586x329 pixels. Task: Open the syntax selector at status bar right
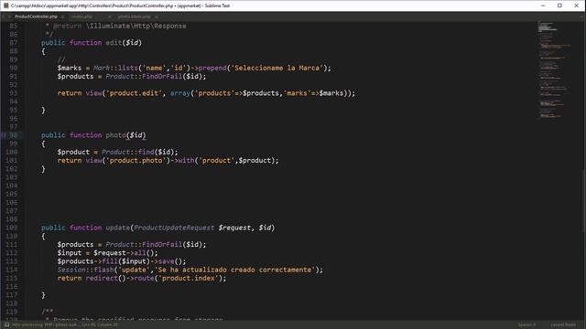tap(563, 325)
